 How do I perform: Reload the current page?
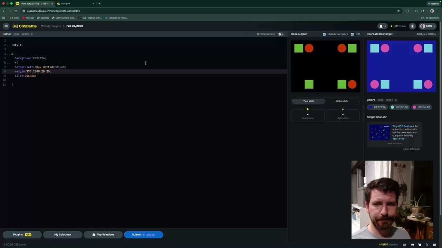click(16, 11)
